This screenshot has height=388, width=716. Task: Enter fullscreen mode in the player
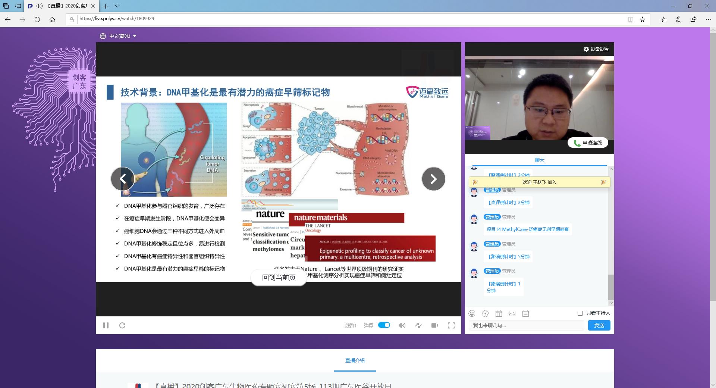(451, 325)
